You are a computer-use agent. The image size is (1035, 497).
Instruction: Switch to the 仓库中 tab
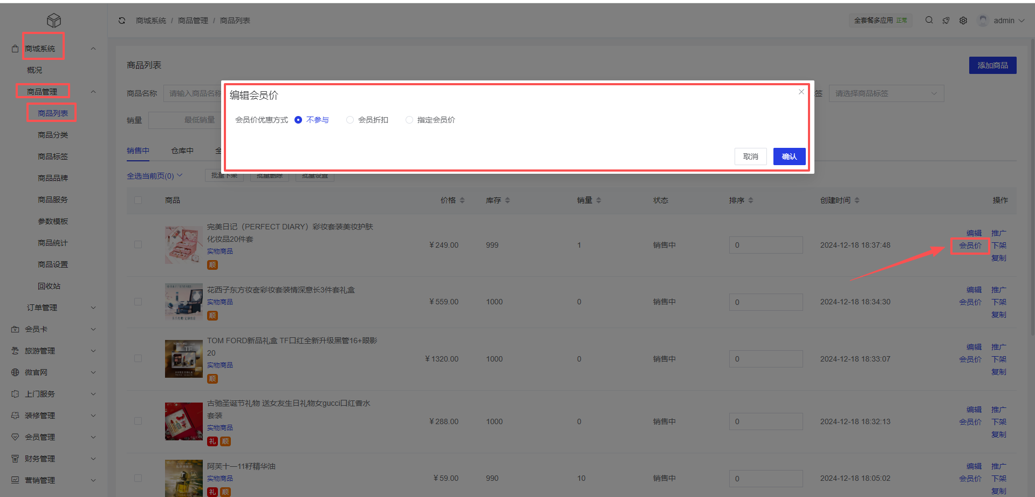(x=182, y=151)
